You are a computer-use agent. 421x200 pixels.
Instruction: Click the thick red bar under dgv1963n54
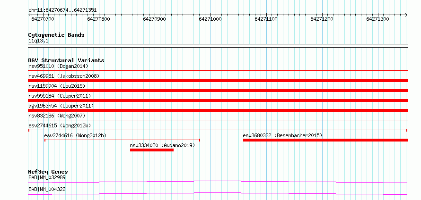pyautogui.click(x=218, y=110)
